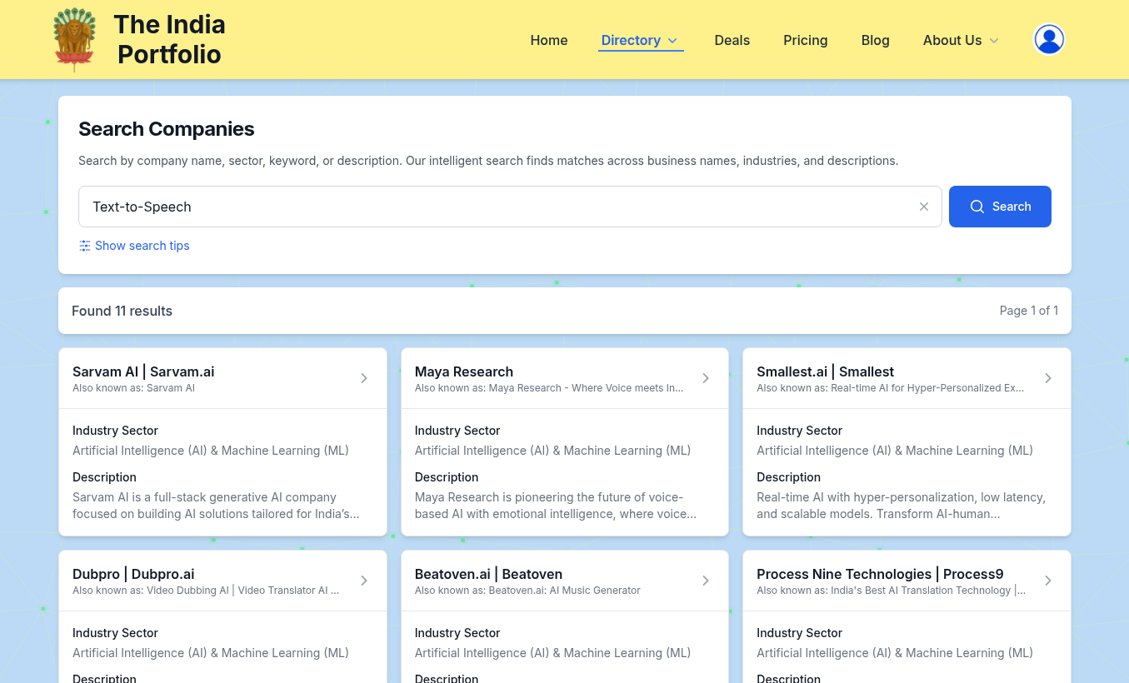Focus the Text-to-Speech search input field
Image resolution: width=1129 pixels, height=683 pixels.
pyautogui.click(x=510, y=207)
